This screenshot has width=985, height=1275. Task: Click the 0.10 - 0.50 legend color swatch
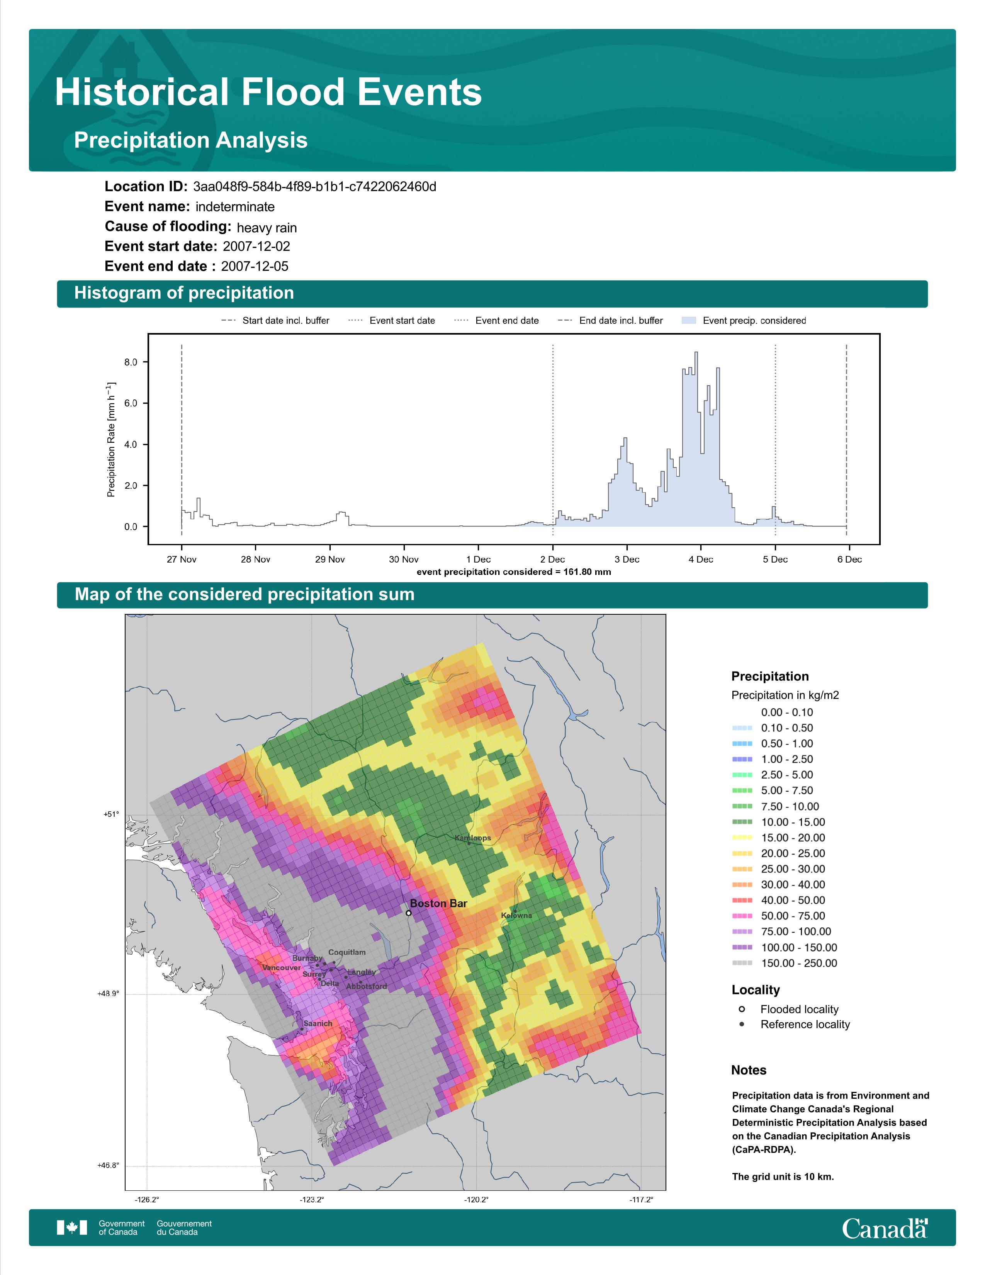coord(742,728)
